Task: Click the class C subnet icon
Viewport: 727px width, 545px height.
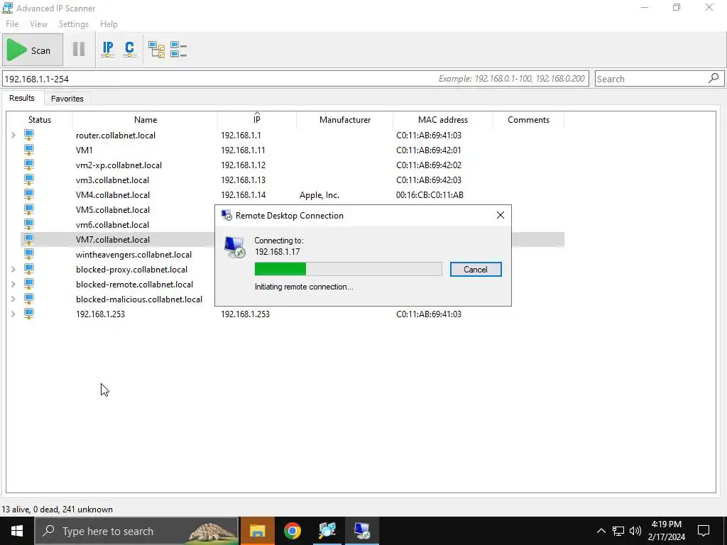Action: [129, 49]
